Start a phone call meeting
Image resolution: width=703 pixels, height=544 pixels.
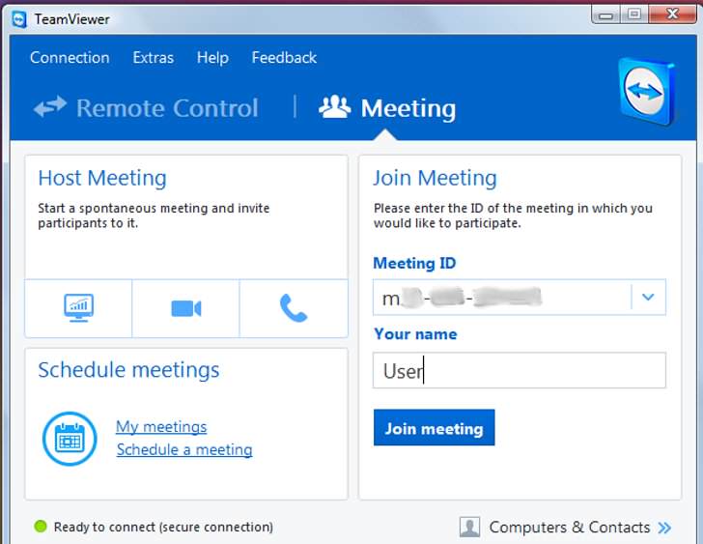pyautogui.click(x=294, y=308)
